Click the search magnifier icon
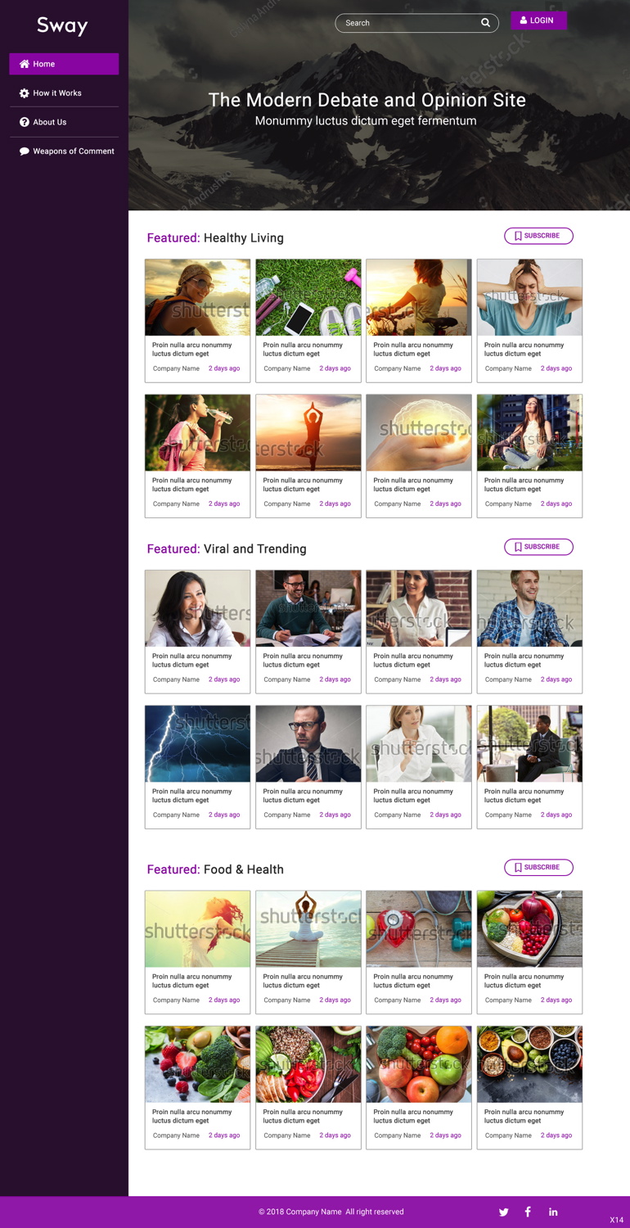Screen dimensions: 630x1228 (485, 23)
